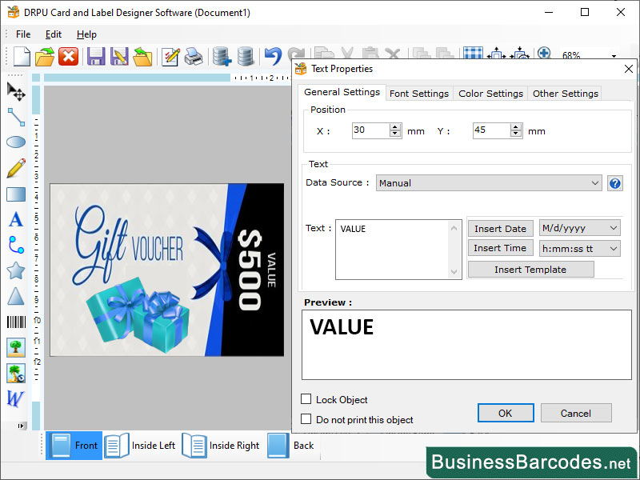This screenshot has width=640, height=480.
Task: Click the Text box containing VALUE
Action: 392,250
